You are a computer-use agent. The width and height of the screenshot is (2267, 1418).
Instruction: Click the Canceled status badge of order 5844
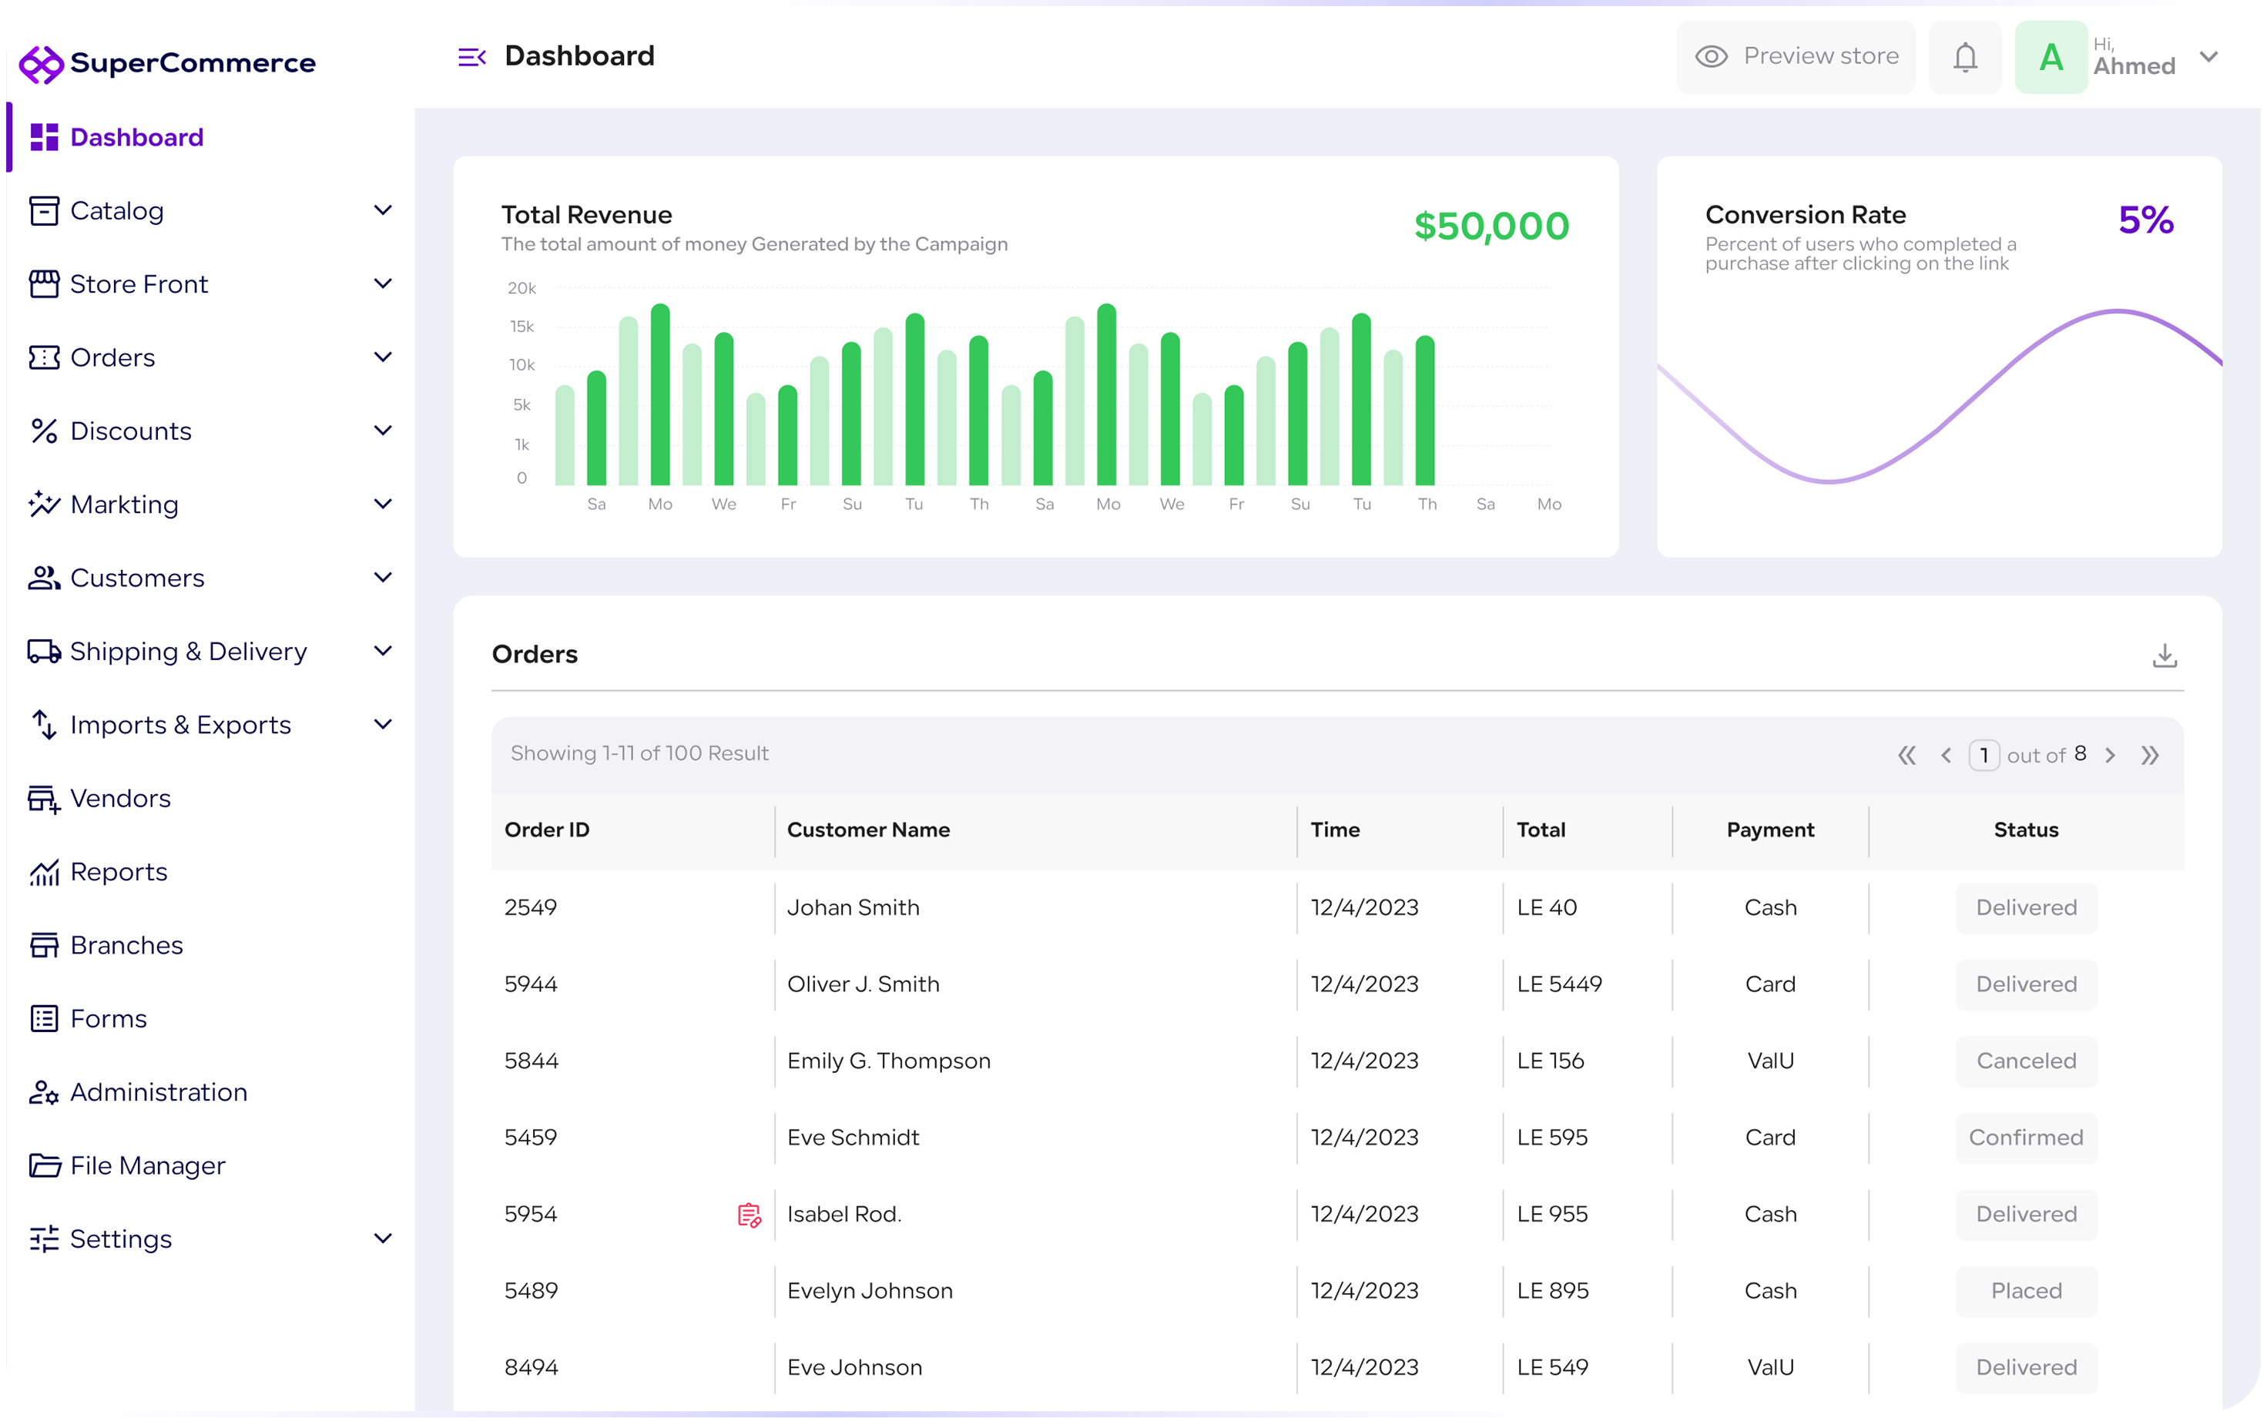click(x=2026, y=1061)
